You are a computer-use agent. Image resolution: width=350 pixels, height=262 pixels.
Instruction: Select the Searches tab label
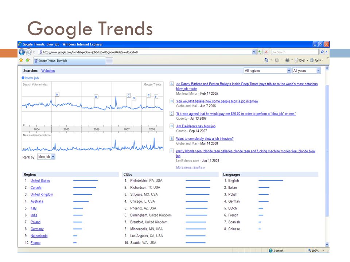click(30, 71)
